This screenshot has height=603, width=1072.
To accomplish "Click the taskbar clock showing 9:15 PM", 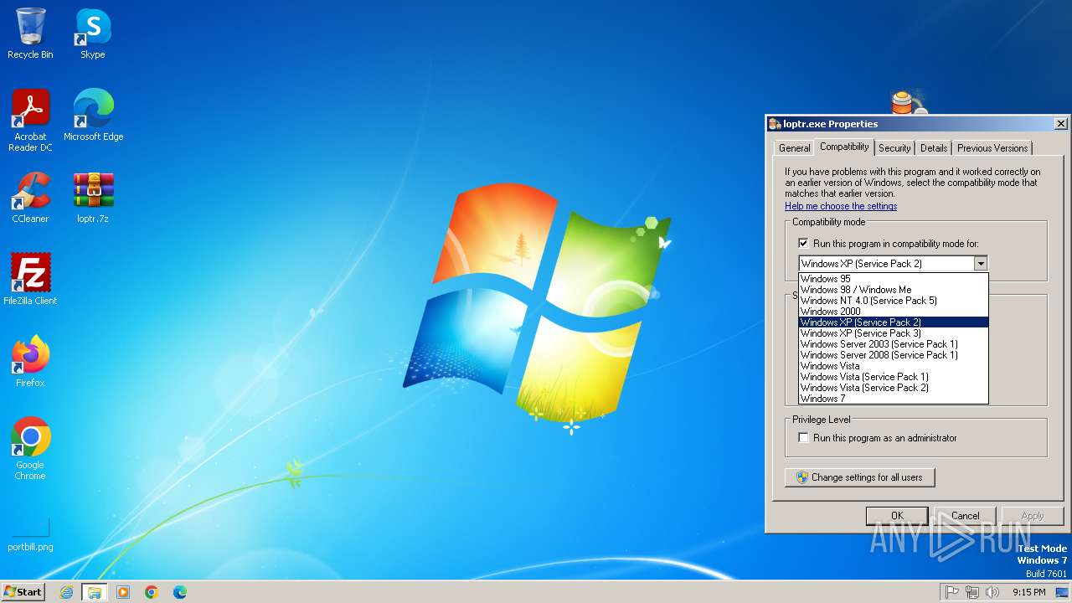I will point(1028,592).
